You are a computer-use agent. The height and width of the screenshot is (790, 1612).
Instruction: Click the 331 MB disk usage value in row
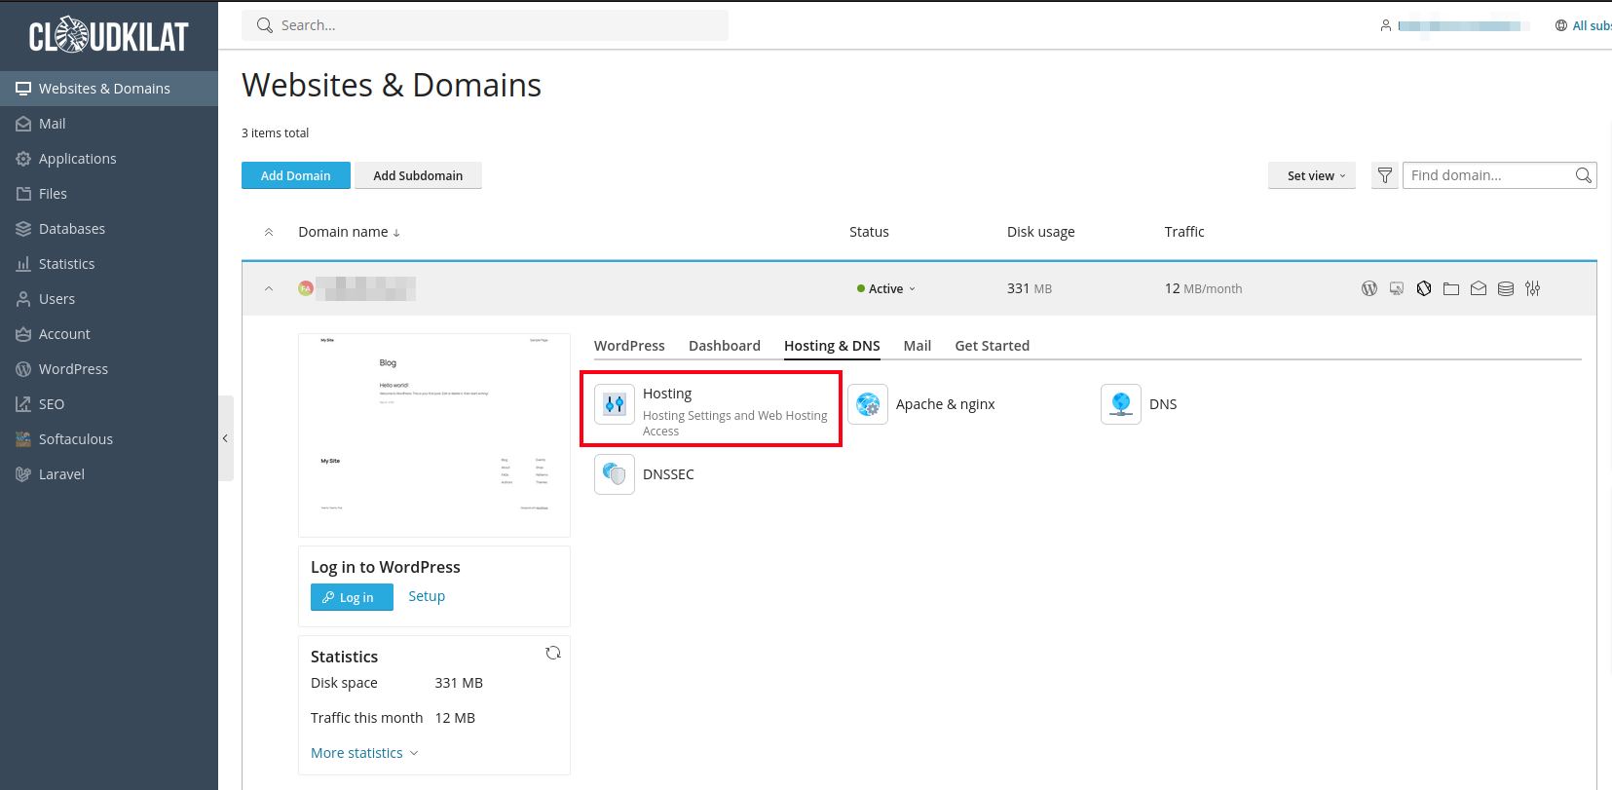click(x=1030, y=288)
